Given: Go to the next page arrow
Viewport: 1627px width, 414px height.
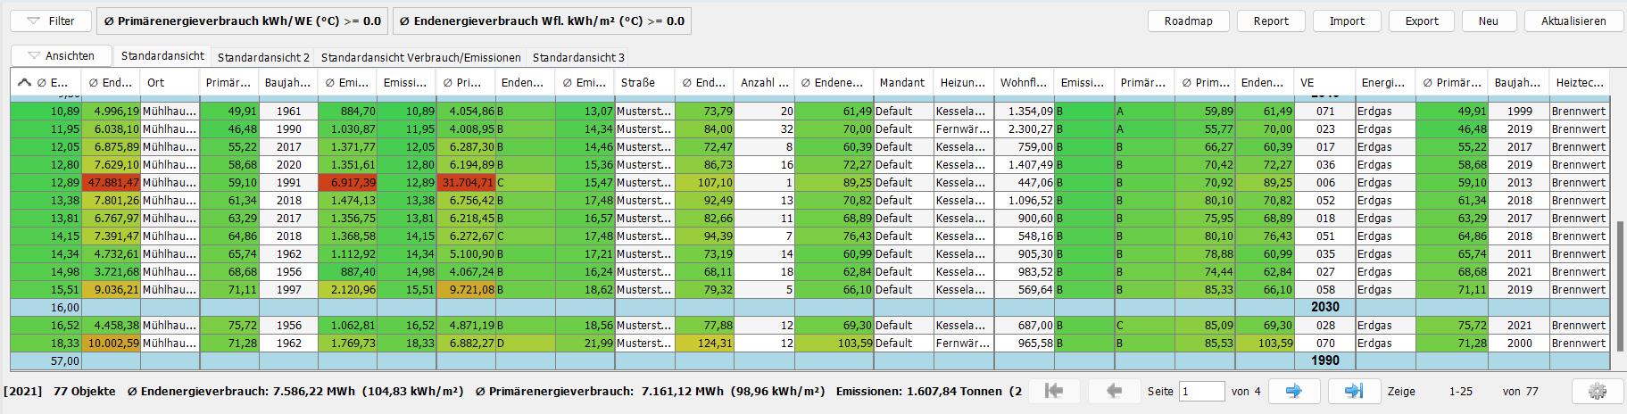Looking at the screenshot, I should [x=1293, y=391].
